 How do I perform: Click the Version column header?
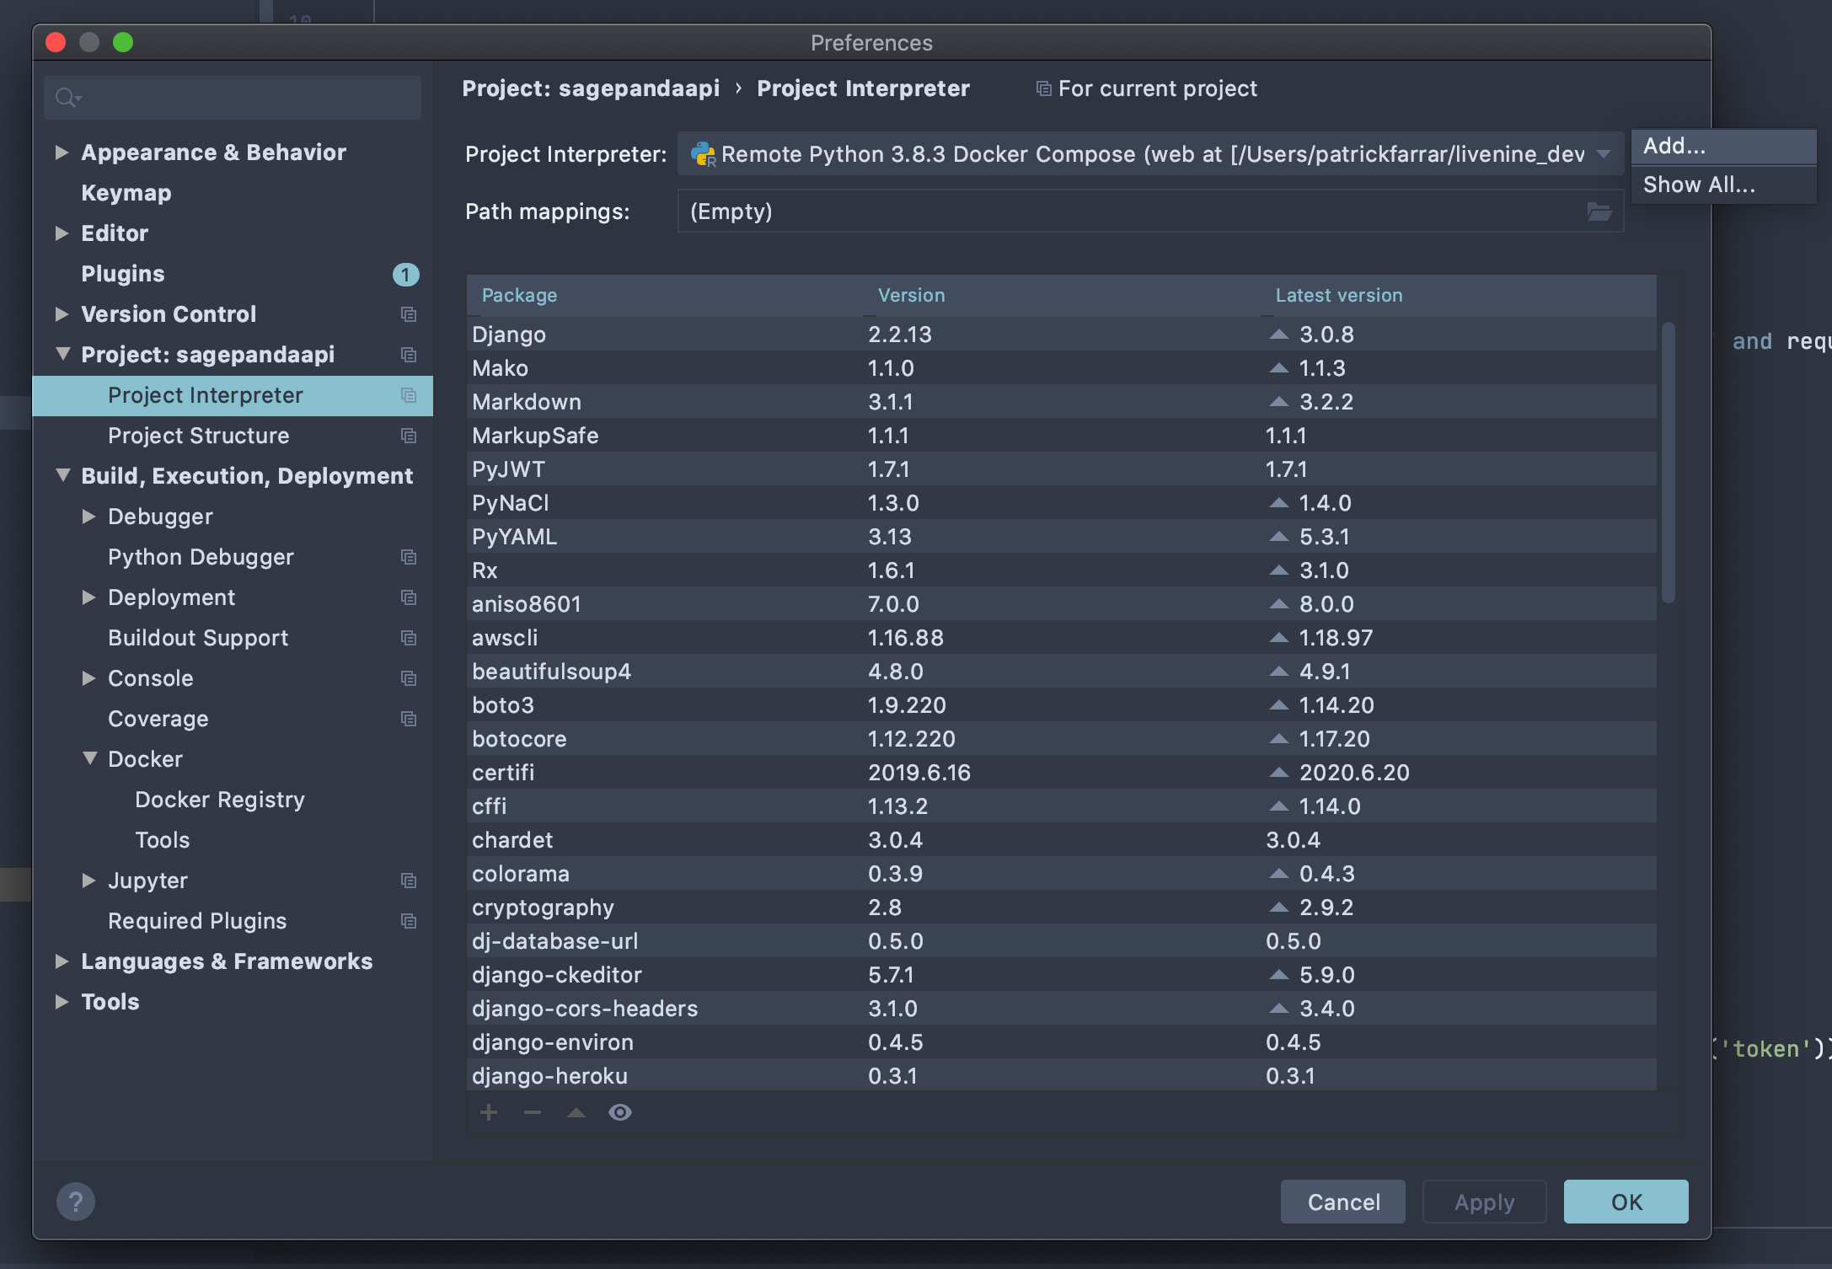click(x=1063, y=296)
